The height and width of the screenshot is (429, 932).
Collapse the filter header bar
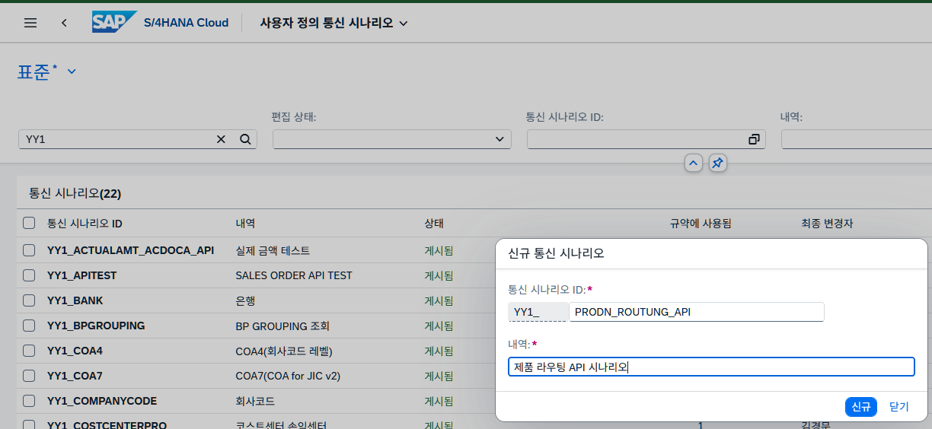693,163
